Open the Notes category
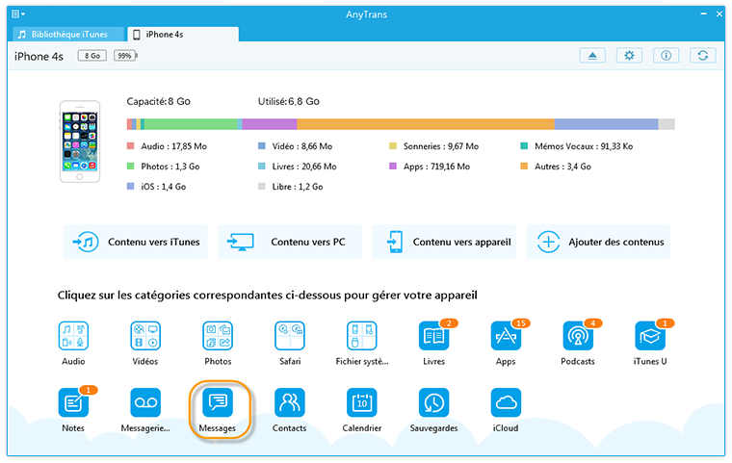This screenshot has height=463, width=732. [73, 402]
